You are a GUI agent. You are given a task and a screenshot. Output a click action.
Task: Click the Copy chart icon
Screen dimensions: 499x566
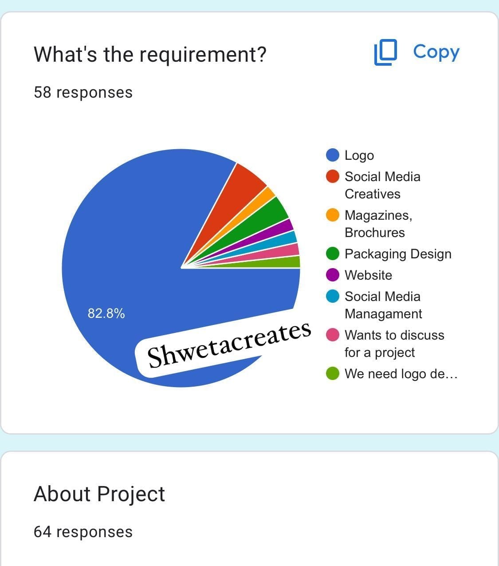click(385, 53)
